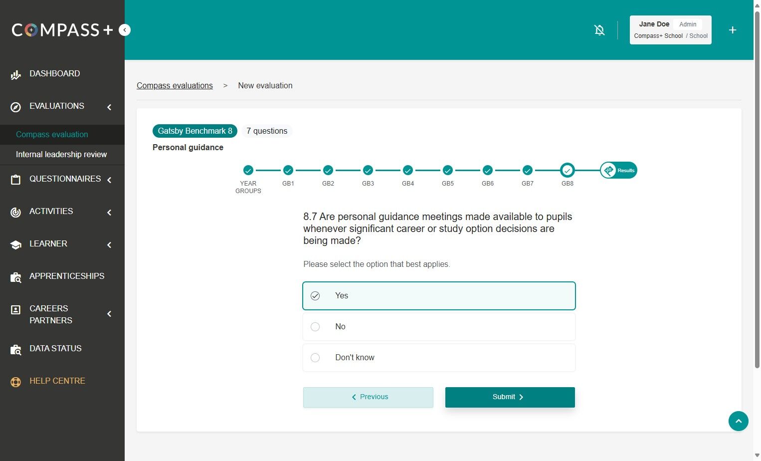Expand the Learner menu chevron
This screenshot has height=461, width=761.
[109, 244]
